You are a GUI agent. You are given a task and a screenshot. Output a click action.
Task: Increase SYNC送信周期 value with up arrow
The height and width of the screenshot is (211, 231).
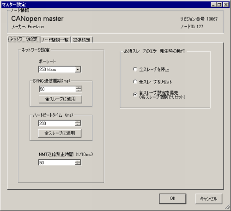(79, 88)
